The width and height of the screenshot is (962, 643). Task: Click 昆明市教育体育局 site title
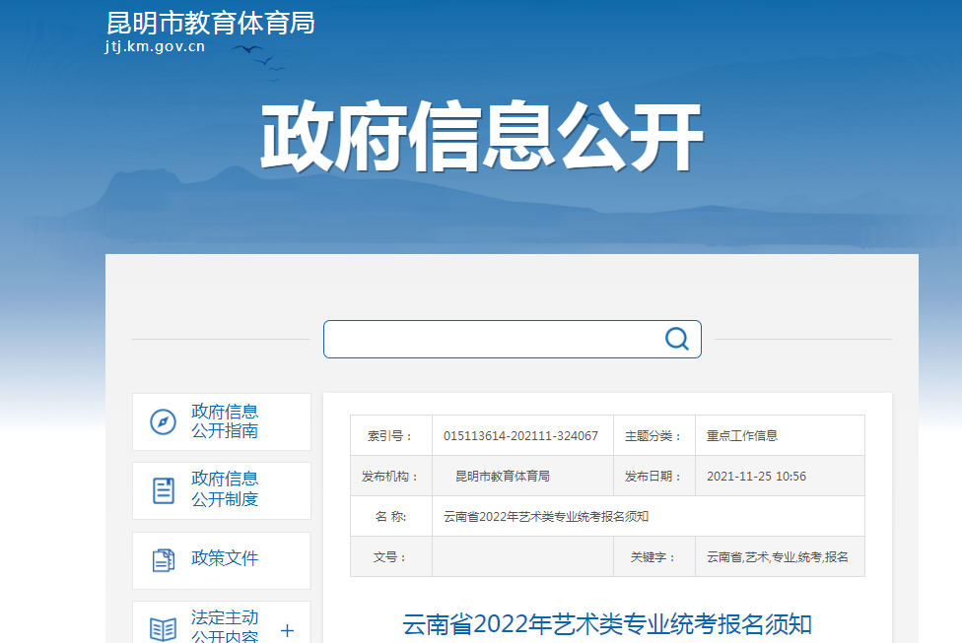click(x=211, y=24)
